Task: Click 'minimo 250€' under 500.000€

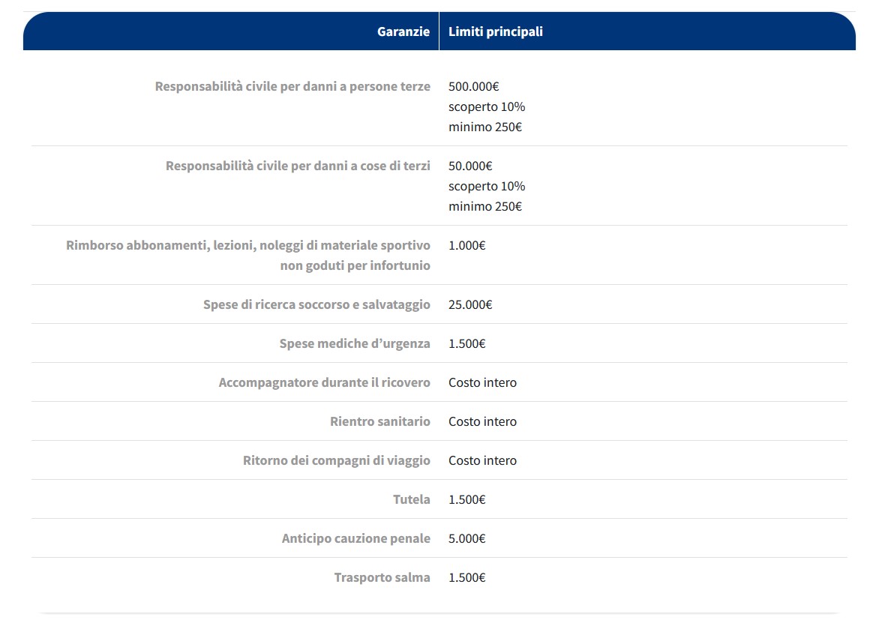Action: click(x=485, y=127)
